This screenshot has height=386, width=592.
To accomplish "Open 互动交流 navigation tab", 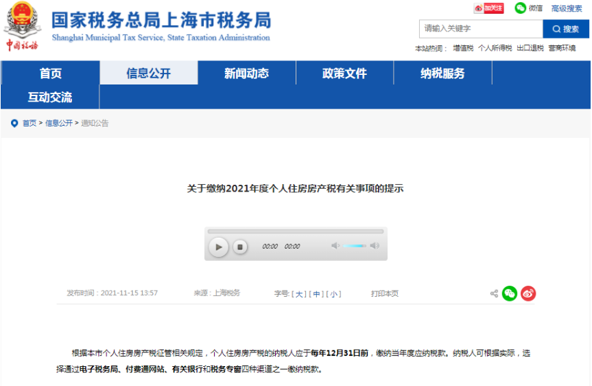I will coord(50,97).
